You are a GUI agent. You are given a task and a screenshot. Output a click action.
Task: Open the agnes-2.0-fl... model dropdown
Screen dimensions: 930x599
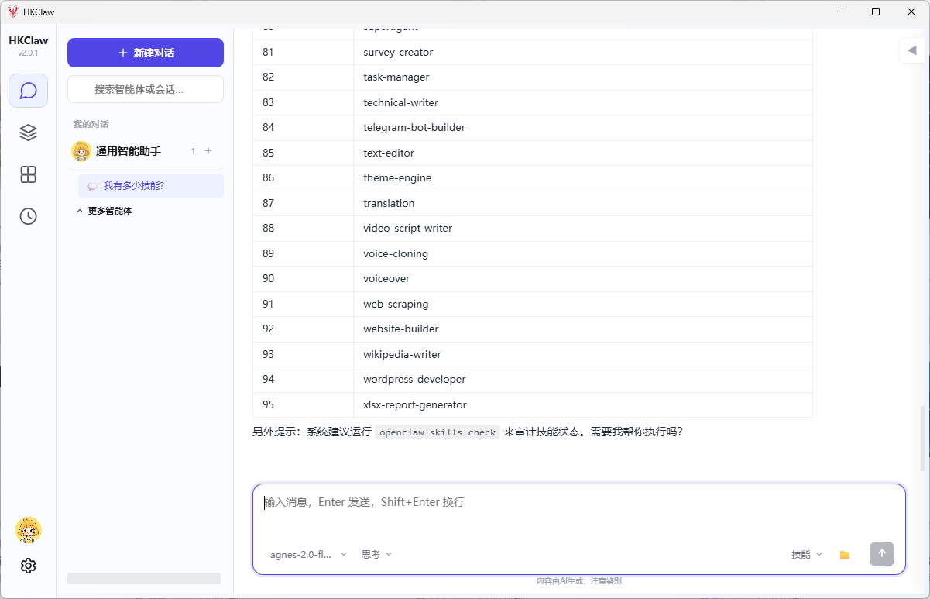click(x=308, y=554)
